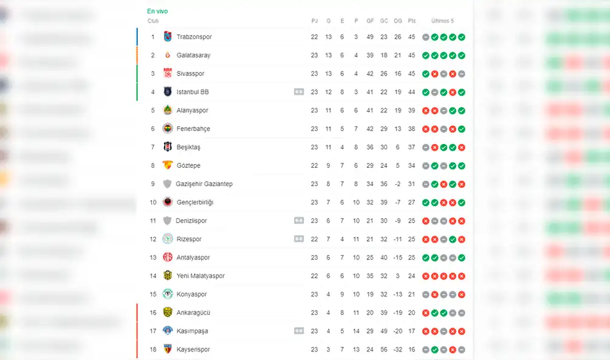Click the Pts column header
The image size is (610, 360).
(x=412, y=21)
